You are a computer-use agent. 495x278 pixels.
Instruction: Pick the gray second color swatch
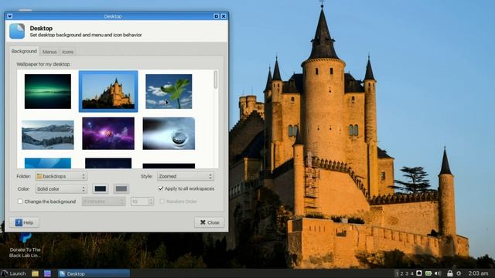121,188
